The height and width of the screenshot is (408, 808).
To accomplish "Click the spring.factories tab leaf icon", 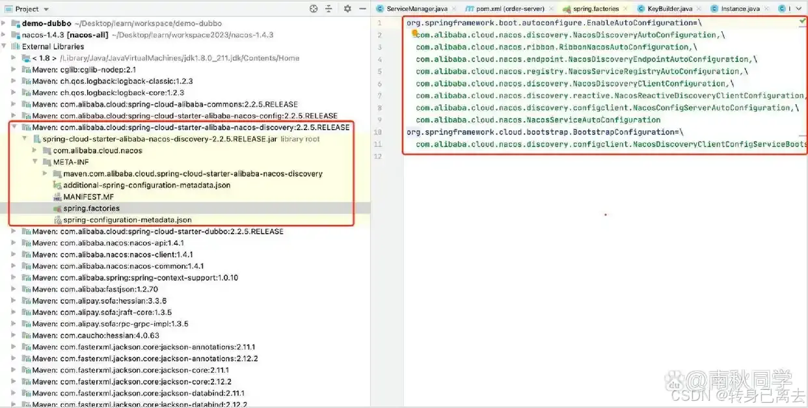I will click(567, 8).
